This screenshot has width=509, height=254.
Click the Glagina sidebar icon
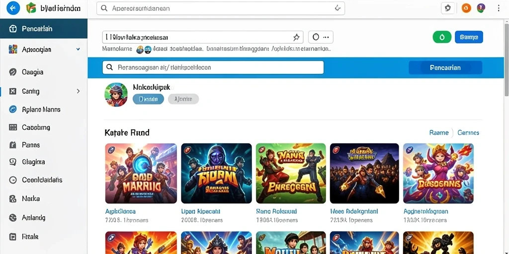[x=13, y=162]
